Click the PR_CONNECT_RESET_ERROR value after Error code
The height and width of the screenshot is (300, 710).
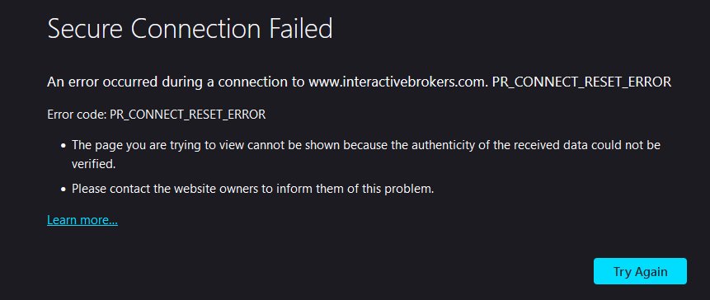tap(187, 115)
